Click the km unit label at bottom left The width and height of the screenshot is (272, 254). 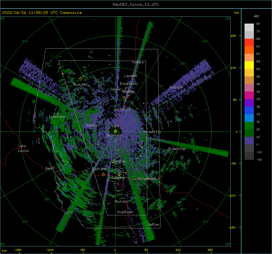[x=5, y=251]
